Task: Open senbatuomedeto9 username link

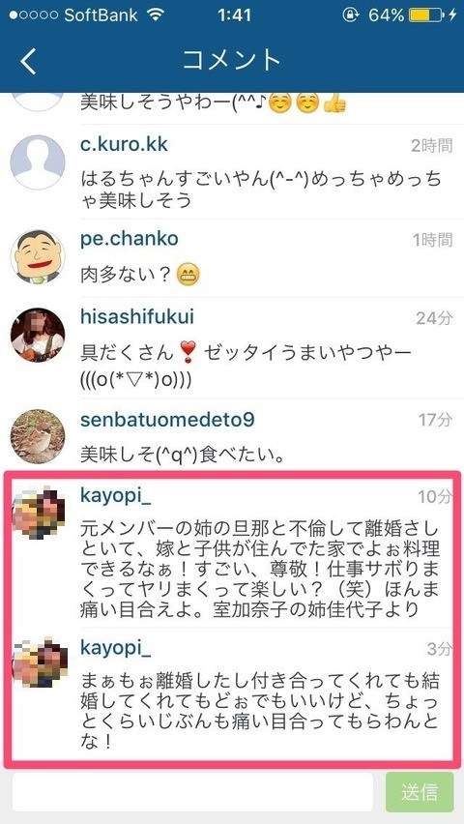Action: [x=167, y=420]
